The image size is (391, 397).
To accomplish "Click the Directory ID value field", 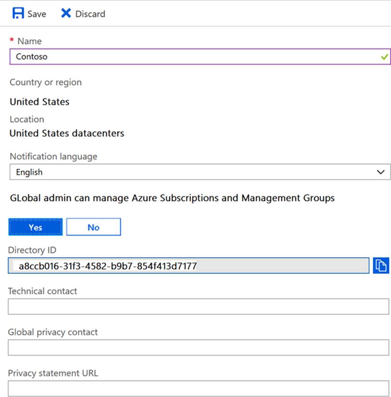I will [189, 266].
